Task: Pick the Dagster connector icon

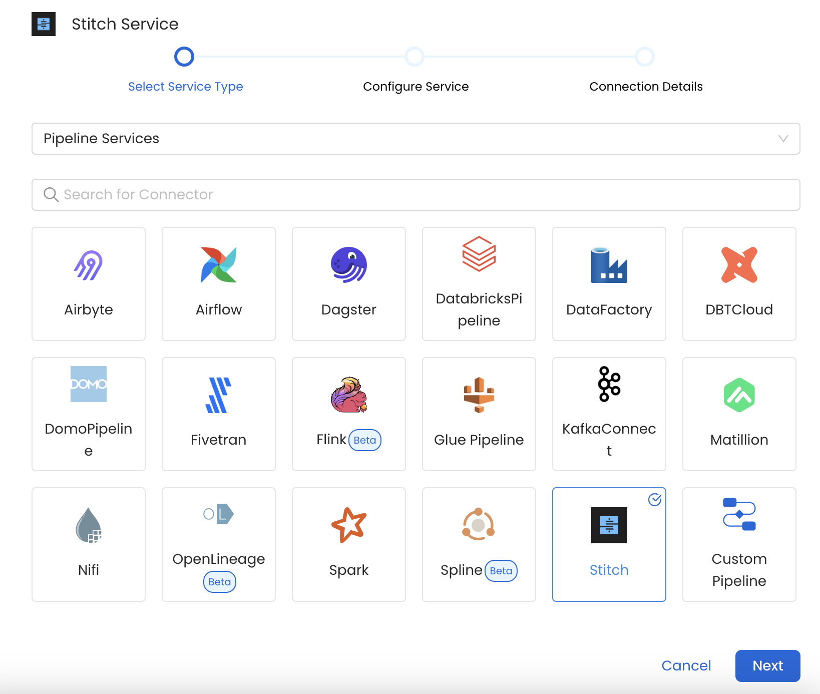Action: [348, 265]
